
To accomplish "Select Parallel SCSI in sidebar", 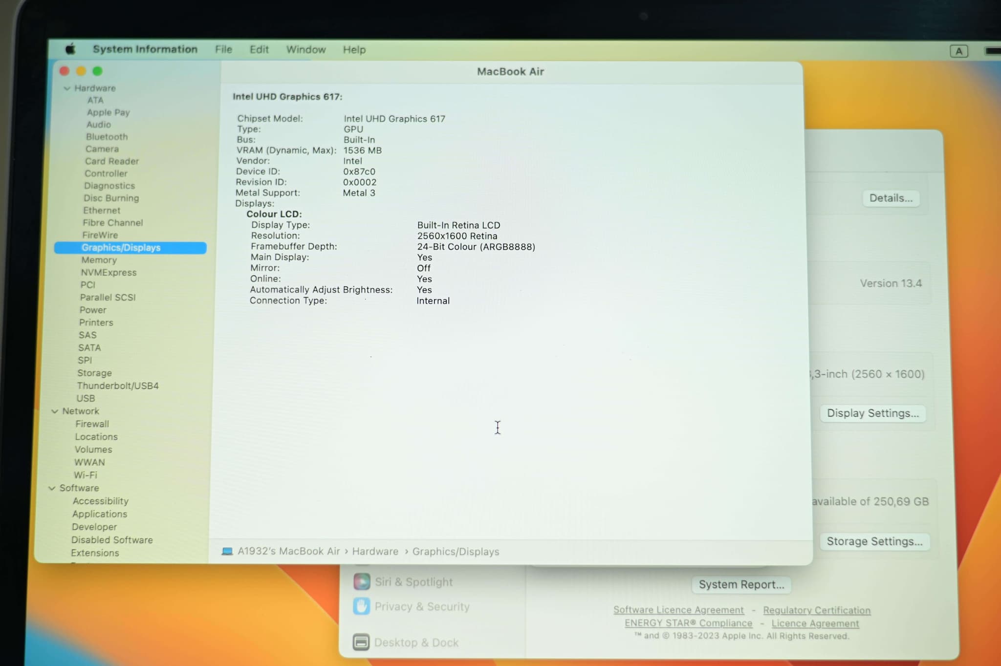I will [108, 298].
